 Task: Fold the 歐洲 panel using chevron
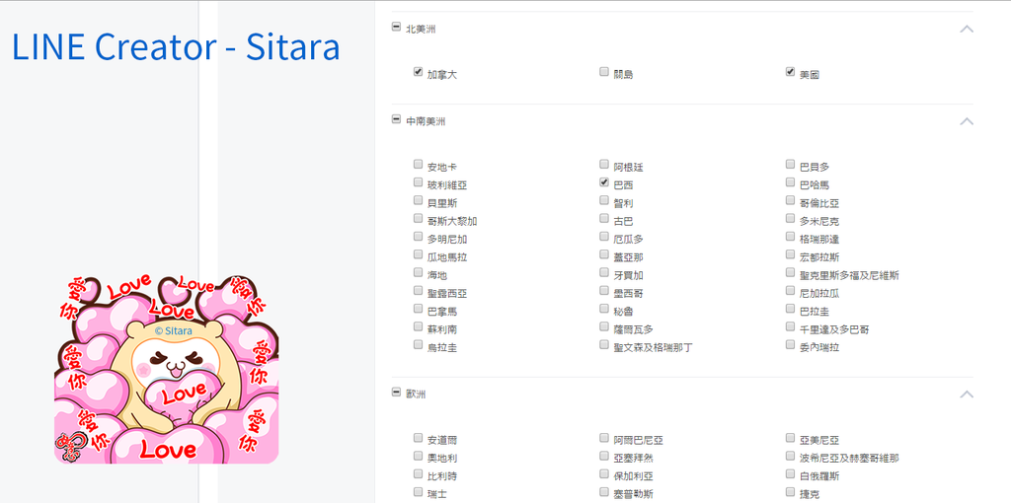966,395
